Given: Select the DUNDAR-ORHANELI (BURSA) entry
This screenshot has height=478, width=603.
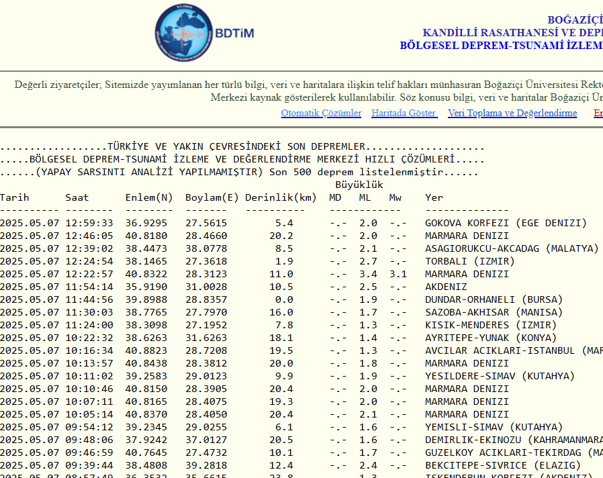Looking at the screenshot, I should (x=494, y=299).
